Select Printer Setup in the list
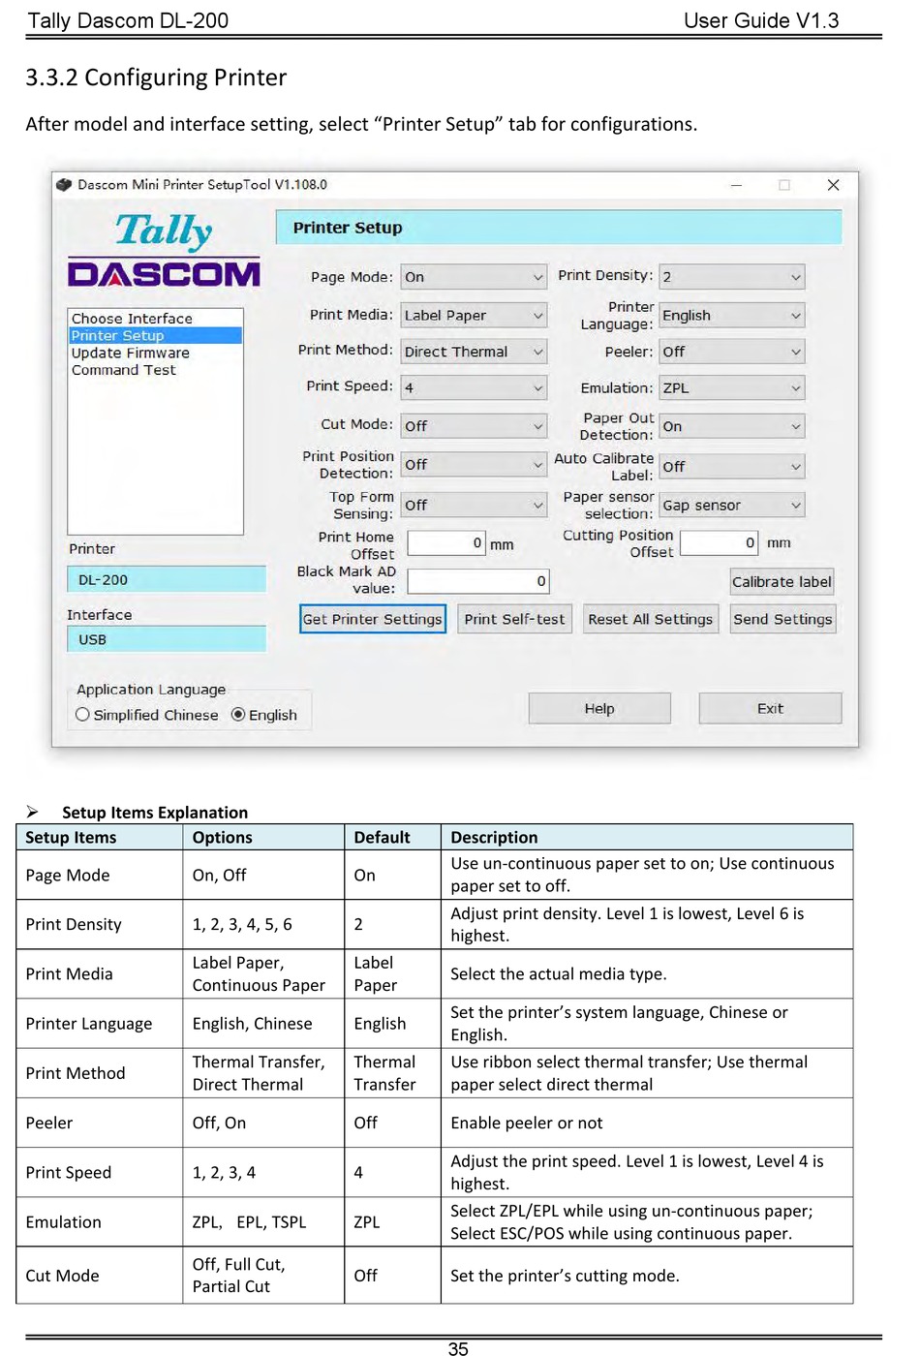 [x=155, y=335]
